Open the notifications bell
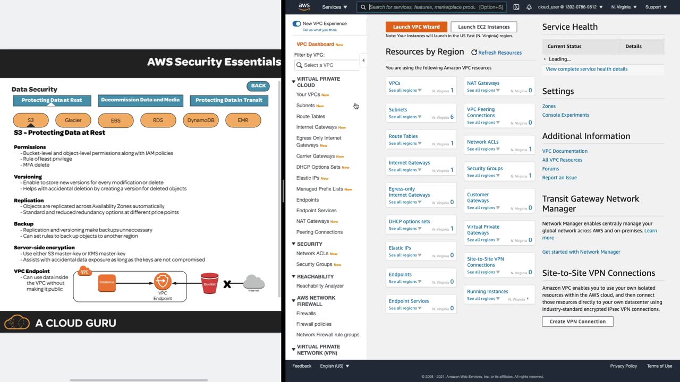The image size is (680, 382). pos(529,7)
